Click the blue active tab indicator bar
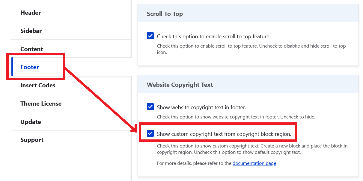 click(12, 67)
